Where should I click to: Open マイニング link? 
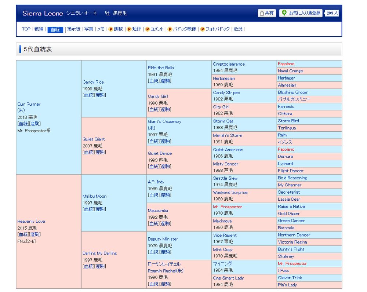point(223,264)
